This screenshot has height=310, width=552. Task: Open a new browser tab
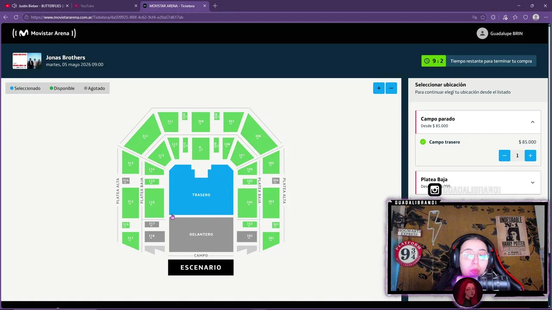(215, 6)
